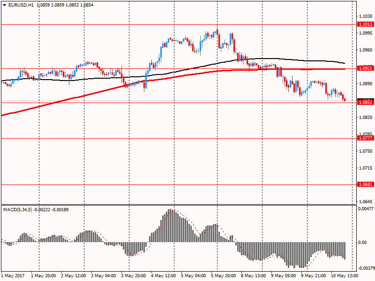Click the 1.1030 price scale value
The height and width of the screenshot is (281, 375).
[366, 16]
